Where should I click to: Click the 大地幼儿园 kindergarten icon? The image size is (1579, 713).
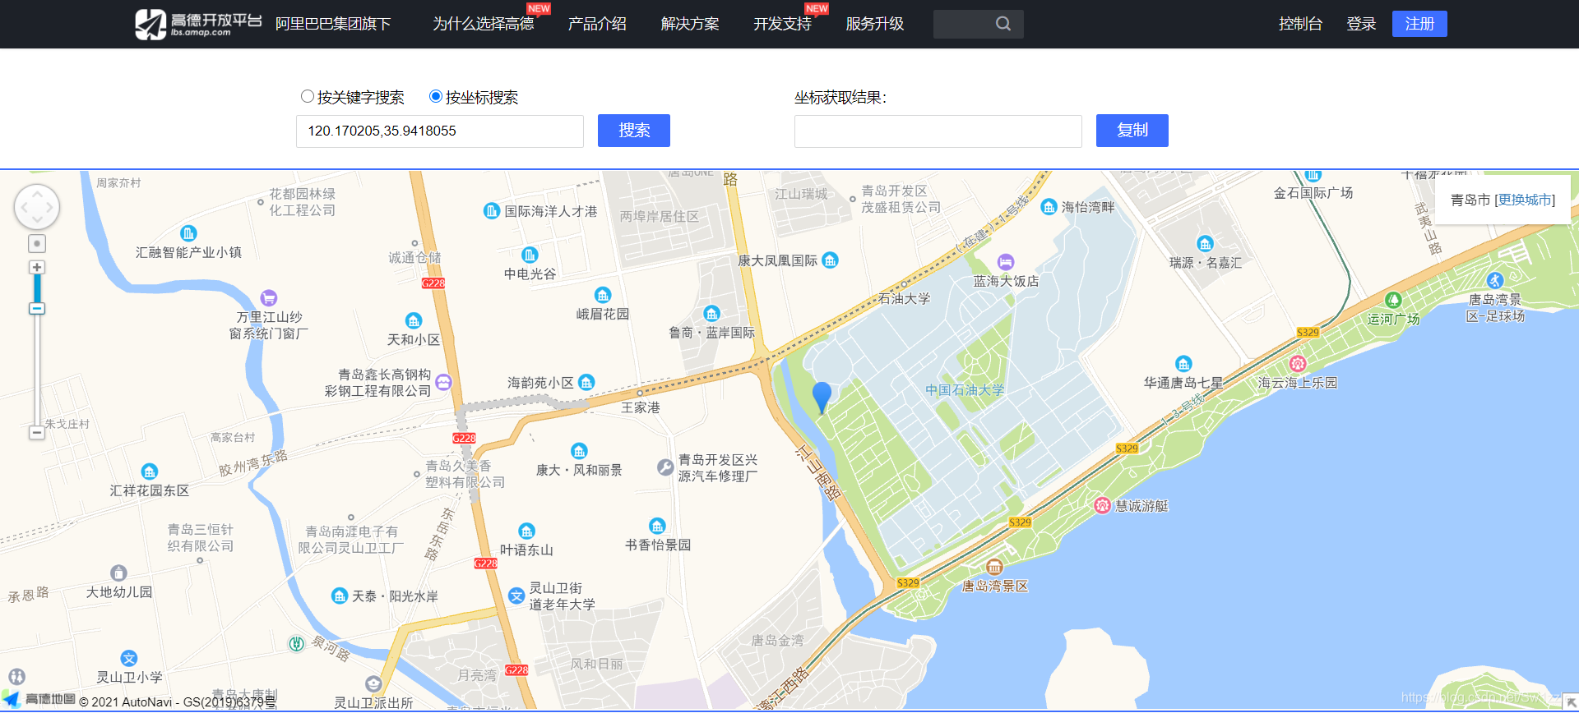click(118, 573)
